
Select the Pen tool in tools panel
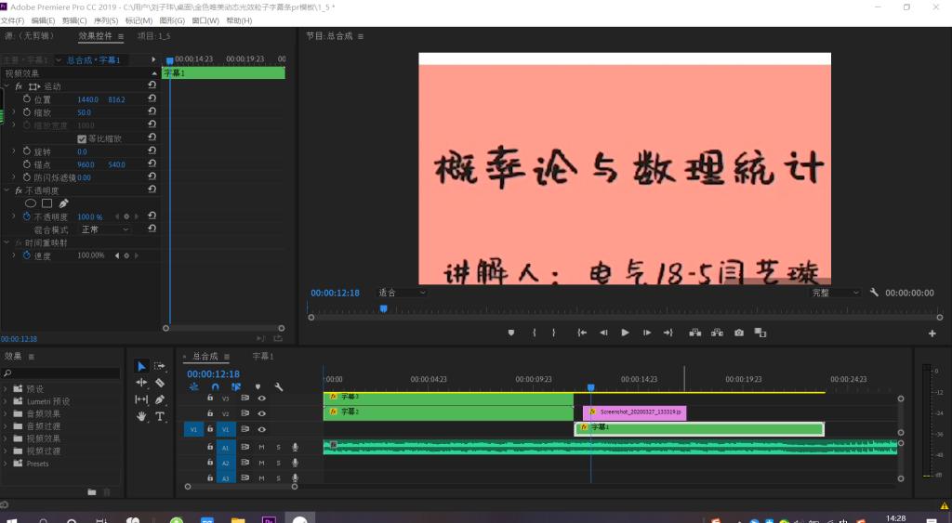pos(160,400)
